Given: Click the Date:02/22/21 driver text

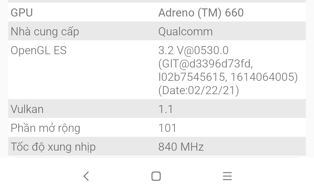Looking at the screenshot, I should pyautogui.click(x=199, y=90).
